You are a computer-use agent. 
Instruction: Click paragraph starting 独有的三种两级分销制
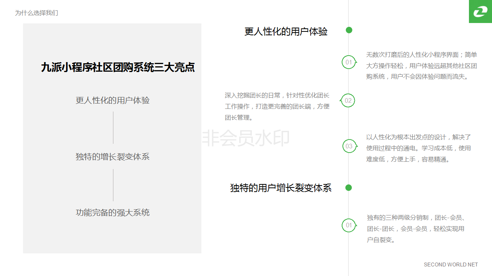click(x=417, y=229)
